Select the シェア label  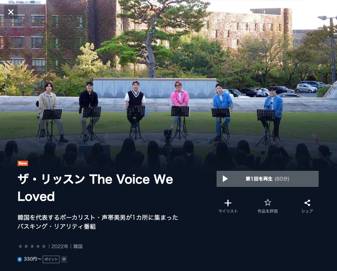[307, 211]
